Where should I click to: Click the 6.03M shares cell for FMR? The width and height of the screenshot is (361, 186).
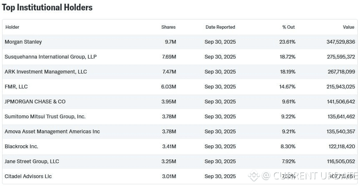click(169, 87)
